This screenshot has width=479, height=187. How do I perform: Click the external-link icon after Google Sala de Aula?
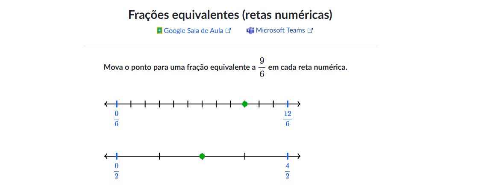pyautogui.click(x=228, y=31)
